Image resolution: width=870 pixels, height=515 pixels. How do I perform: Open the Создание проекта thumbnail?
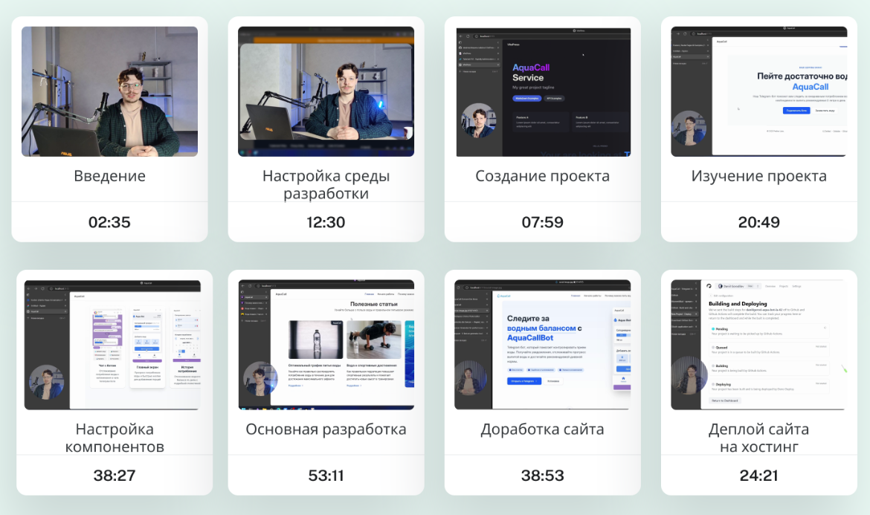pos(544,91)
